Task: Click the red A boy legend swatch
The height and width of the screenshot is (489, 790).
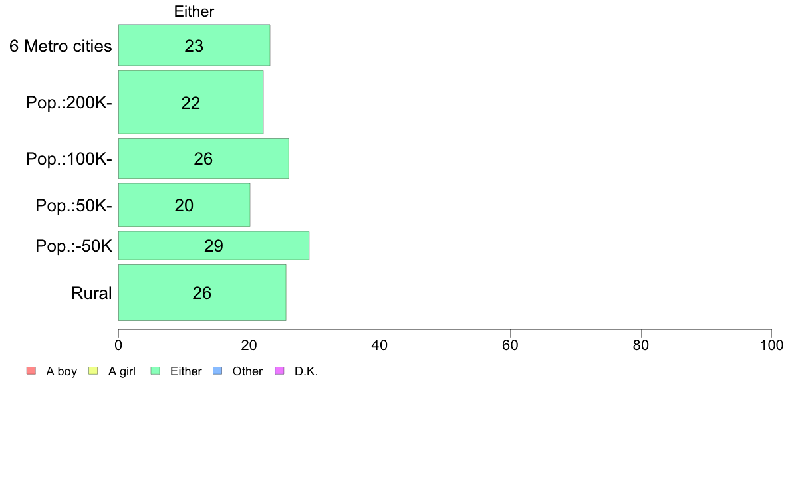Action: point(31,371)
